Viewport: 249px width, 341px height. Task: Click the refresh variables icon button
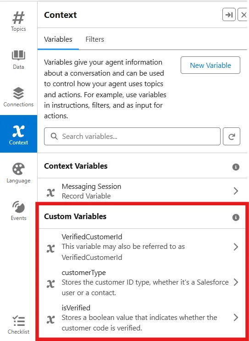[x=232, y=137]
